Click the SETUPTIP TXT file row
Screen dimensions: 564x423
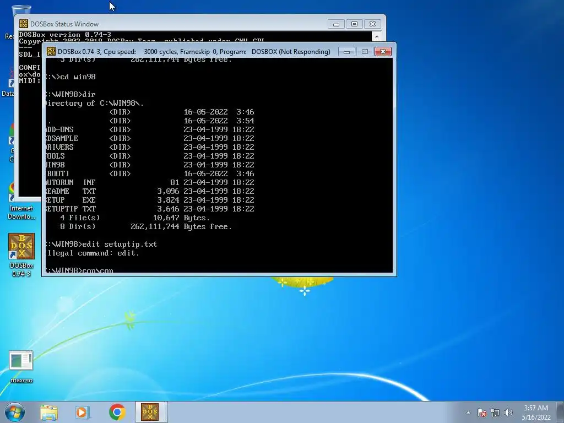pos(150,209)
